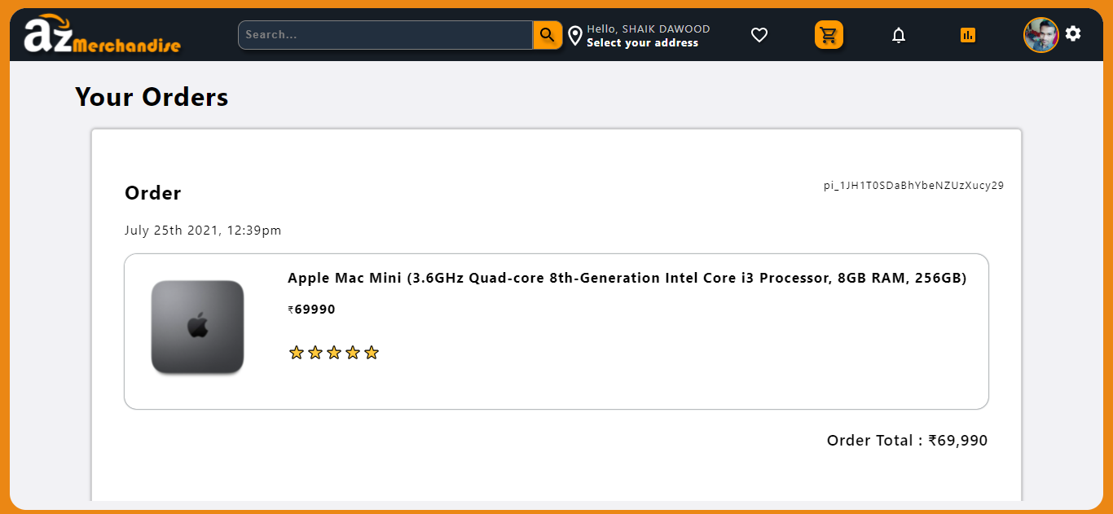Select the middle star of the rating slider

click(x=334, y=352)
